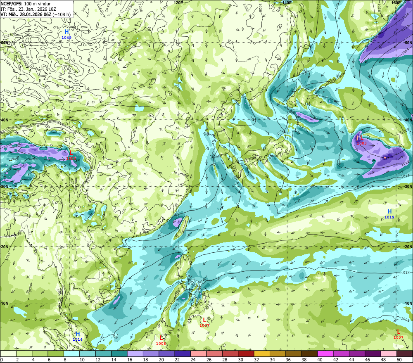Pick the dark red swatch starting at 30
Viewport: 413px width, 363px height.
point(246,354)
